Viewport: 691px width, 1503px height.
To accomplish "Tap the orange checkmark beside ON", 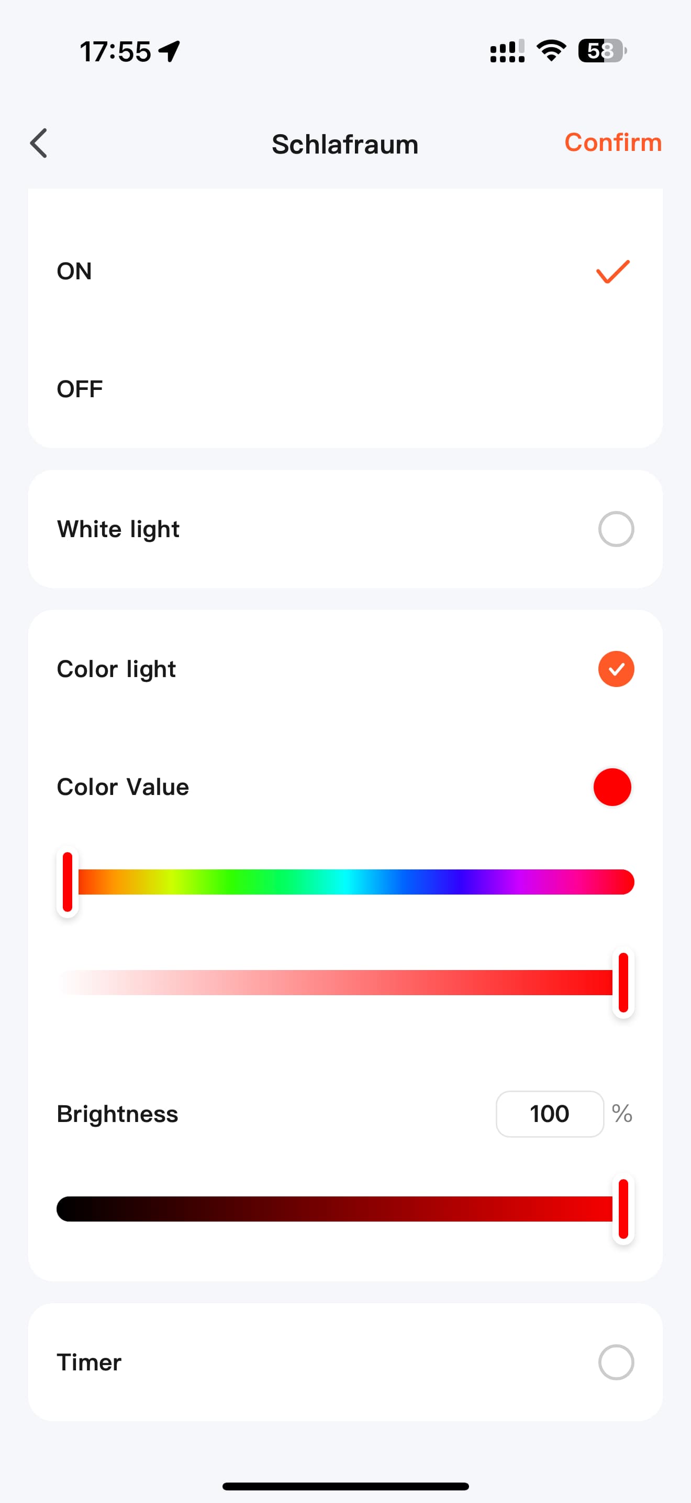I will pyautogui.click(x=612, y=272).
